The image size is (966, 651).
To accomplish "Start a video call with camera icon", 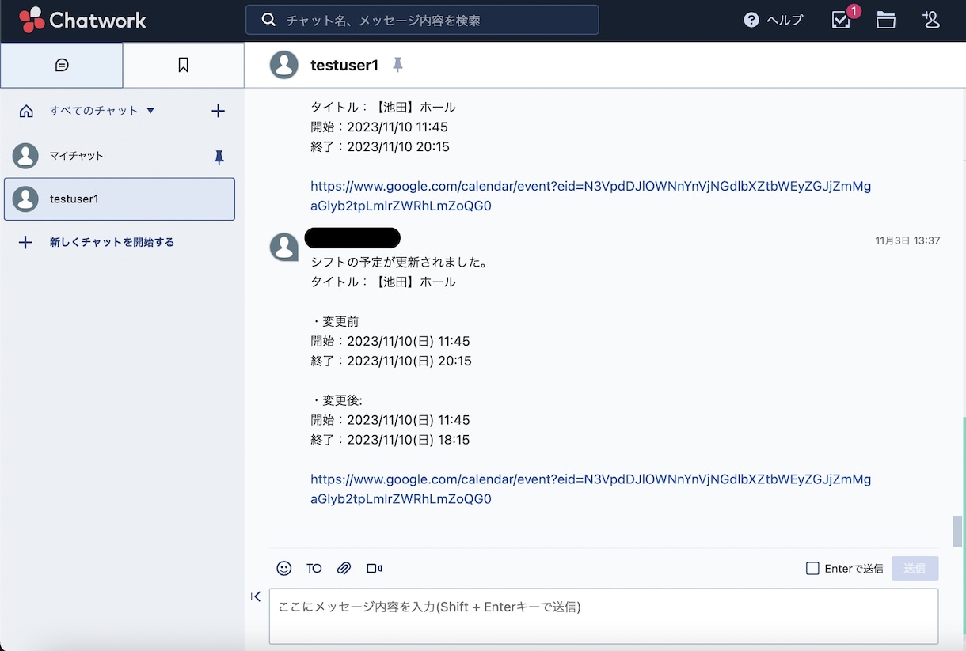I will click(x=375, y=568).
